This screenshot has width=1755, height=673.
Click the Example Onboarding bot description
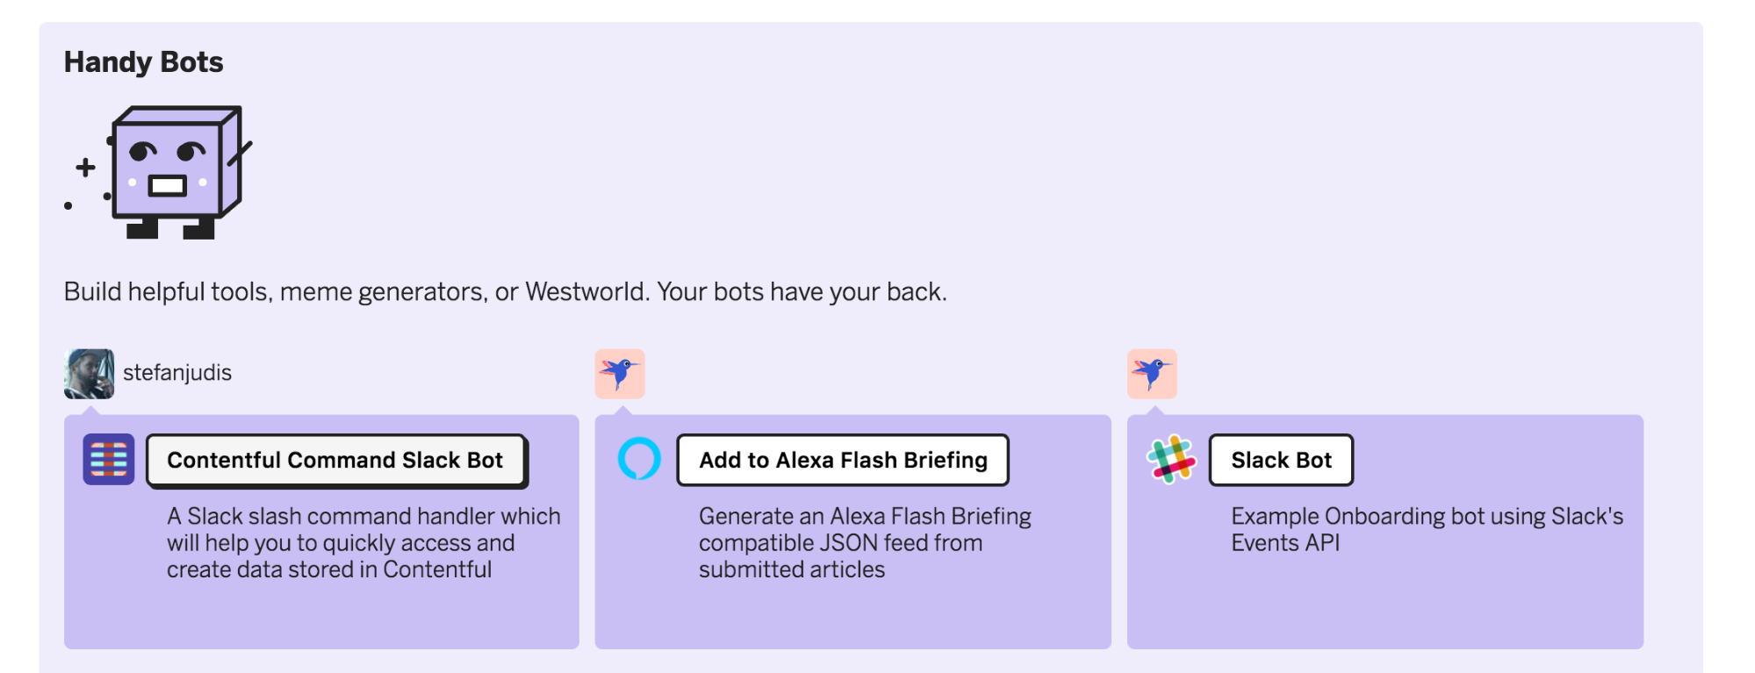click(x=1427, y=529)
